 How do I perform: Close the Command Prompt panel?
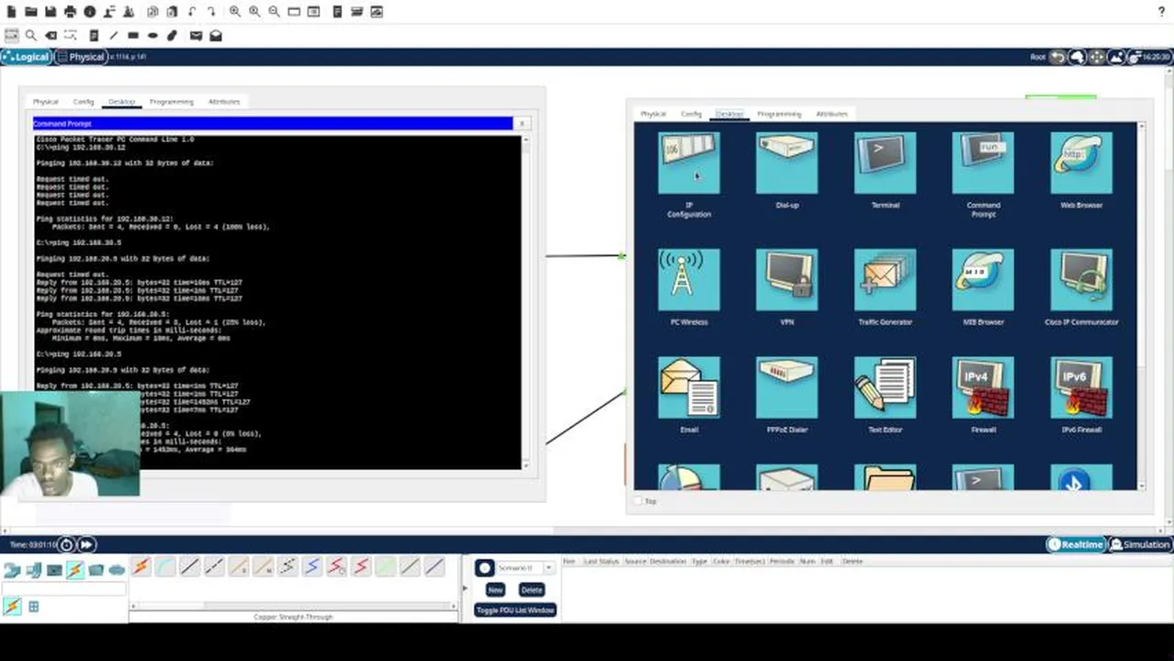coord(522,123)
